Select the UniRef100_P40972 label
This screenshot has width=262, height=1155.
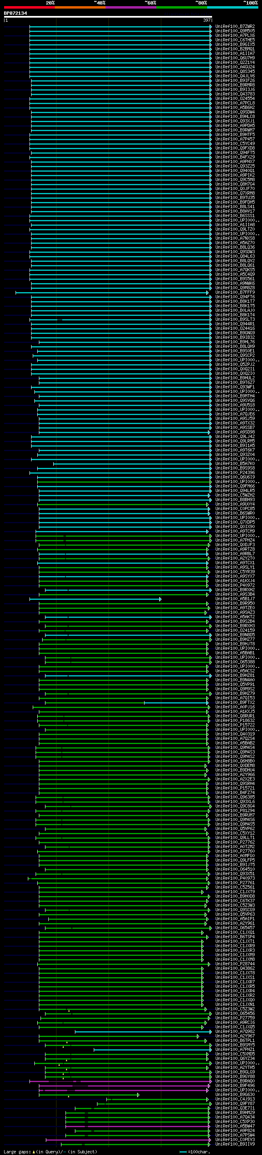(x=235, y=585)
